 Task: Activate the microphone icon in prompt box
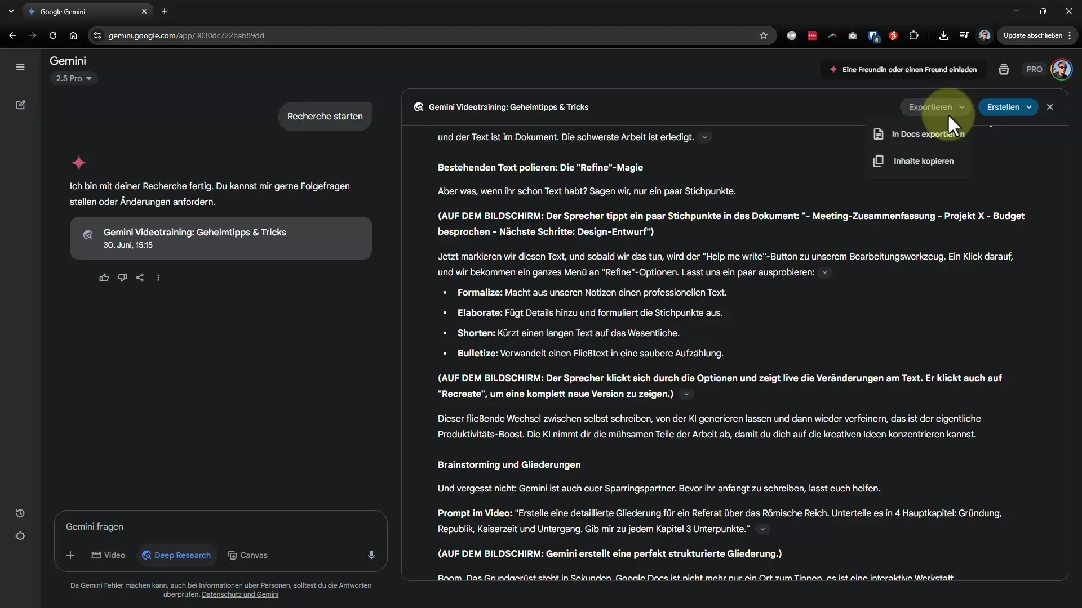tap(371, 555)
